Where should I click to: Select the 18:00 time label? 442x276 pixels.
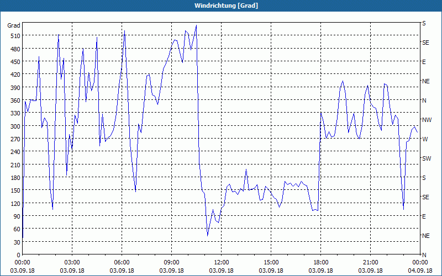coord(321,263)
